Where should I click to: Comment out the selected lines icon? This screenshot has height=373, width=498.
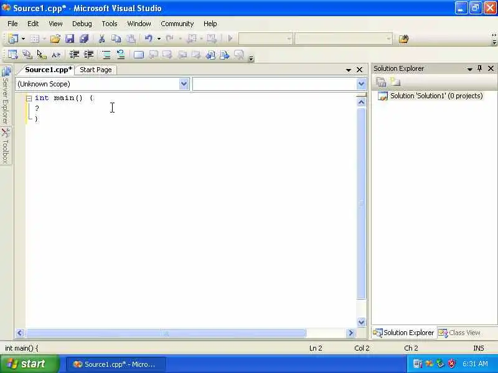point(106,55)
